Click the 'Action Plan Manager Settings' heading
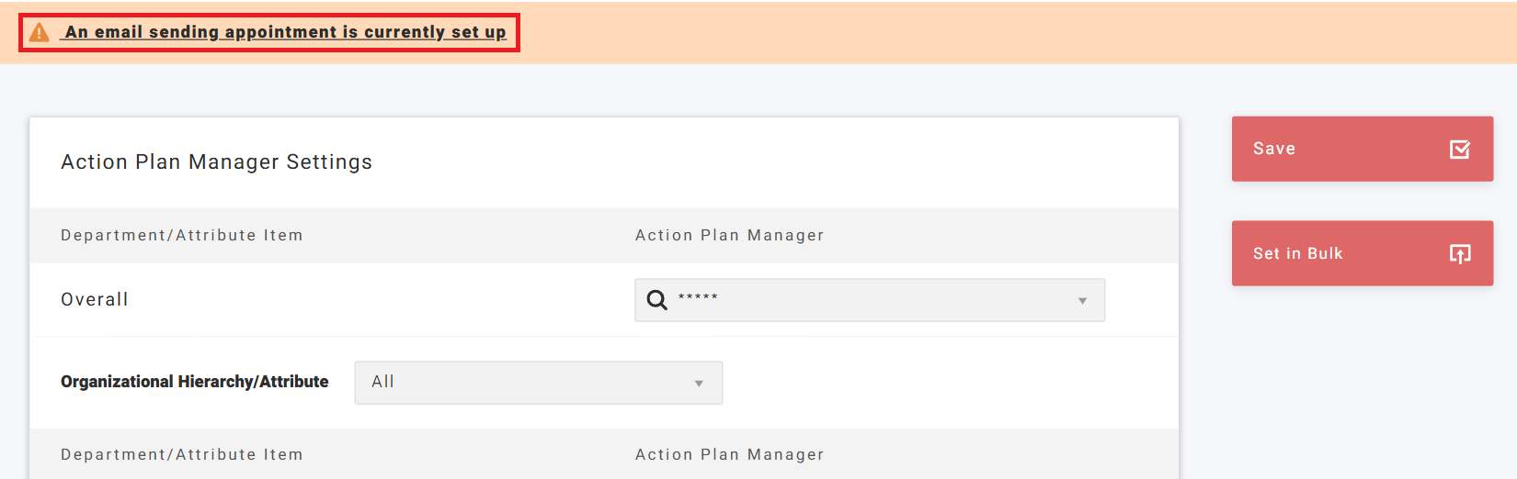The image size is (1517, 479). 216,162
